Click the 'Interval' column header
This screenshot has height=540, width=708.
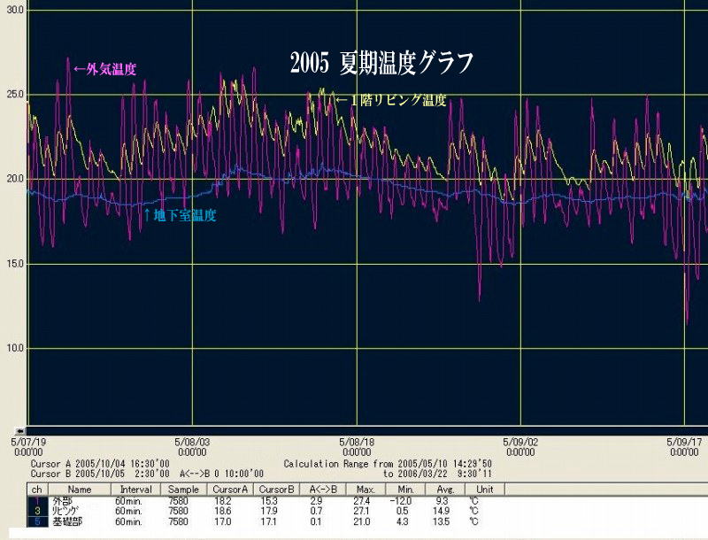tap(136, 490)
